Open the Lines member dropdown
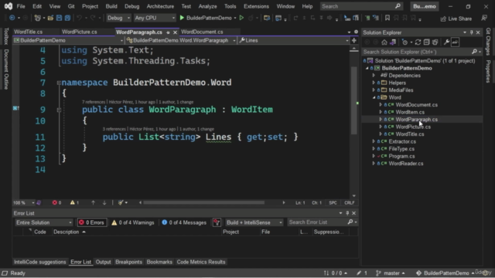 pos(294,40)
